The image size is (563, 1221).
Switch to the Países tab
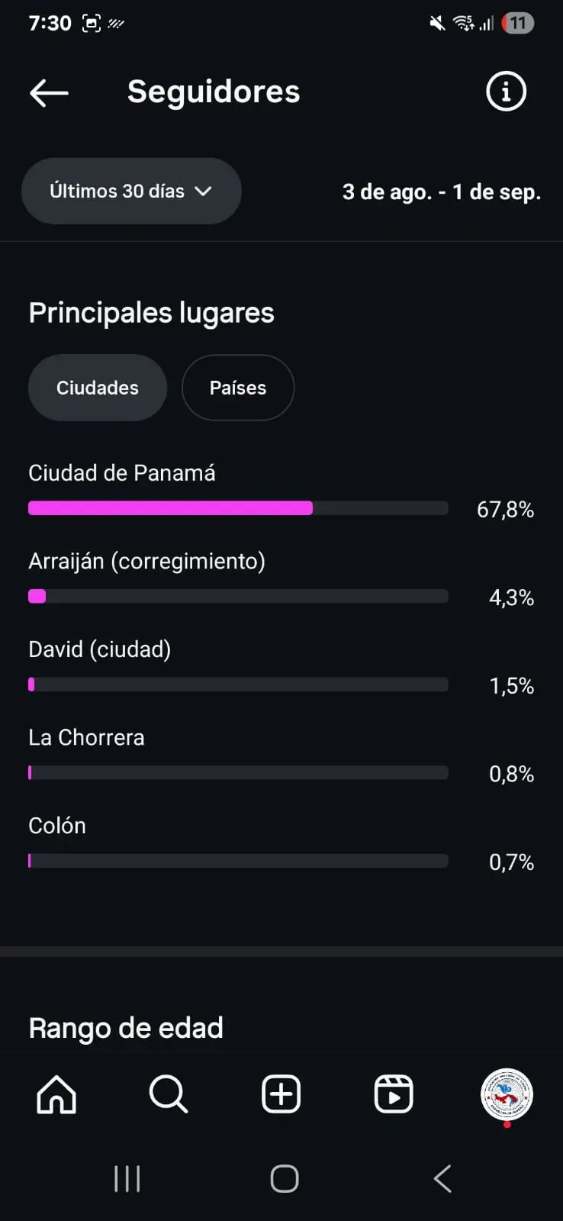click(238, 388)
